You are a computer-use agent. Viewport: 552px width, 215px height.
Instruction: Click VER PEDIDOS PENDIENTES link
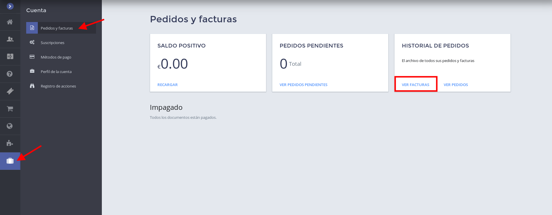pos(303,85)
